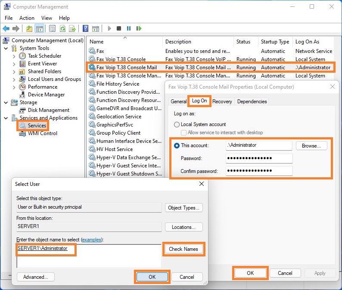Screen dimensions: 342x290
Task: Select Local Users and Groups node
Action: pyautogui.click(x=54, y=79)
